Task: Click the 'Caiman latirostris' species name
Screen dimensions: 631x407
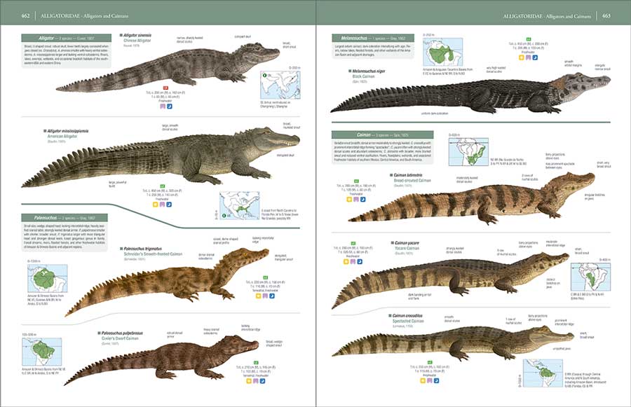Action: (408, 175)
